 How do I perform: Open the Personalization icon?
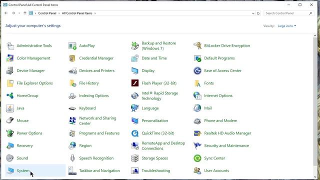(x=135, y=120)
